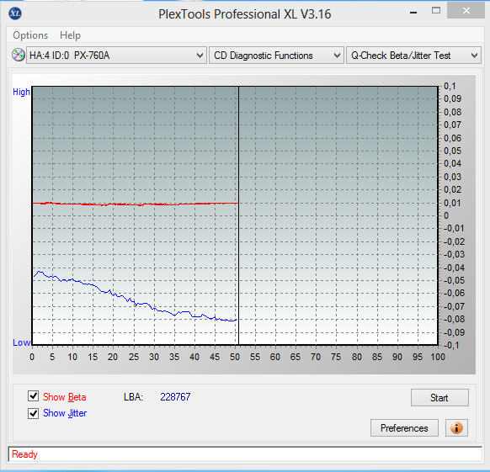Toggle the Show Jitter checkbox
Viewport: 490px width, 472px height.
coord(33,413)
